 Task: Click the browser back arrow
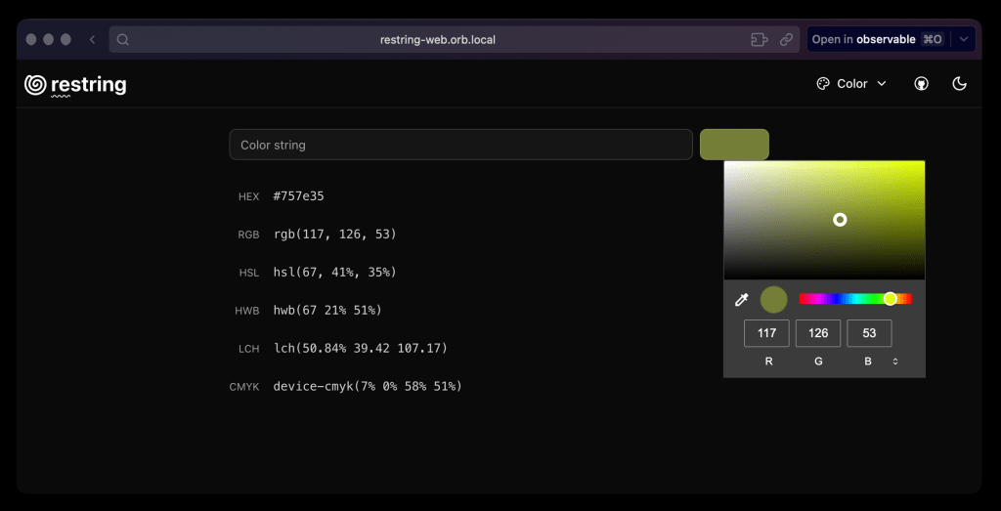point(92,40)
